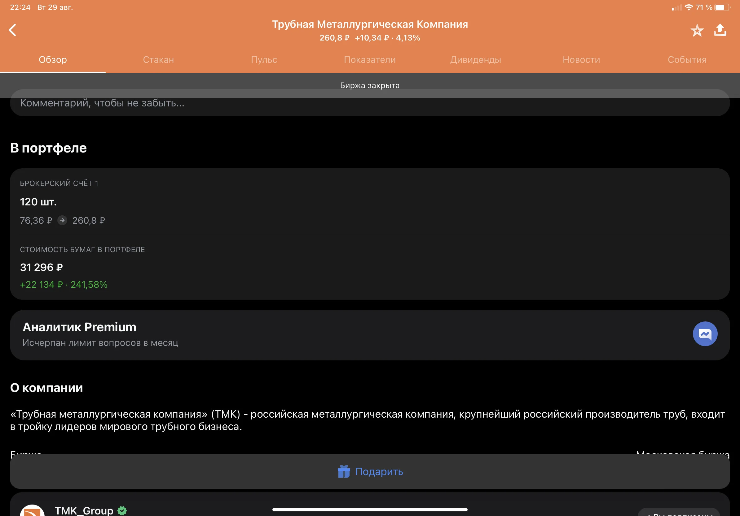Tap the current price 260,8 ₽ in portfolio card
The width and height of the screenshot is (740, 516).
89,220
